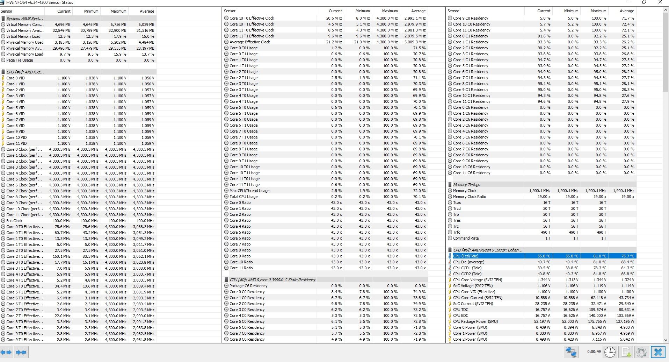Open sensor settings gear button
Image resolution: width=669 pixels, height=362 pixels.
pos(641,352)
